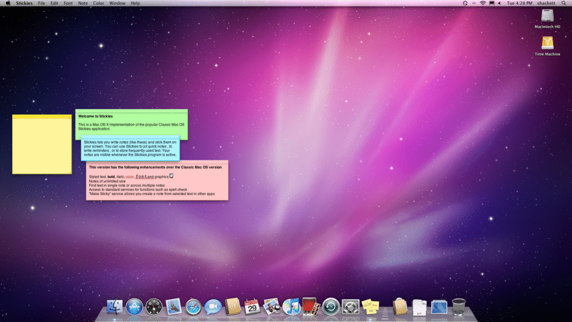Click the volume icon in the menu bar
572x322 pixels.
pyautogui.click(x=499, y=3)
